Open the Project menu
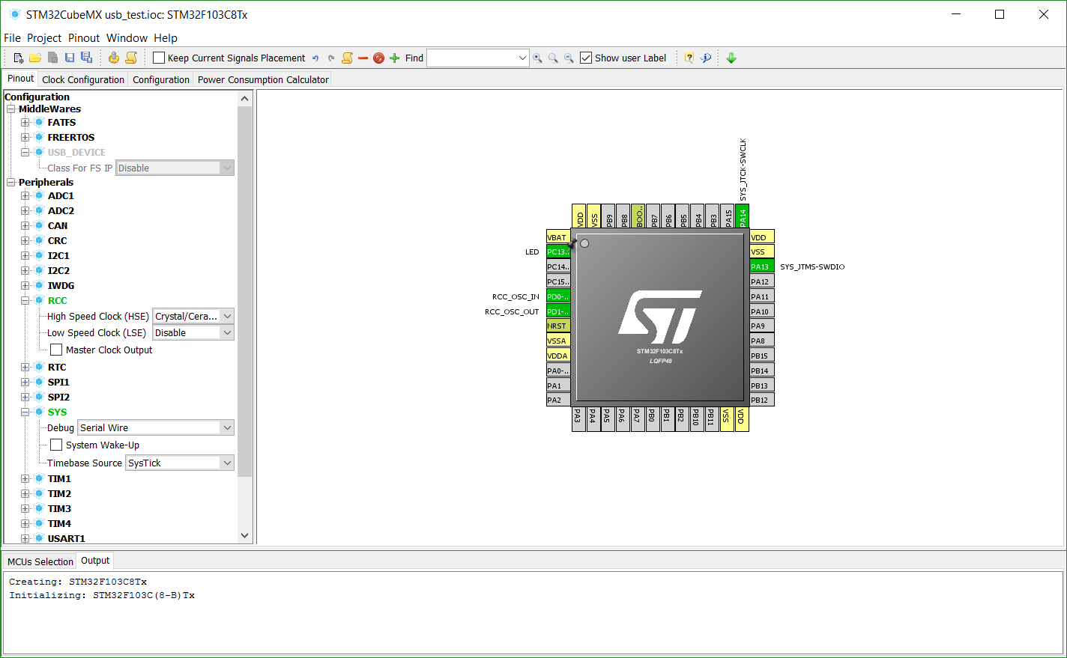Image resolution: width=1067 pixels, height=658 pixels. pyautogui.click(x=44, y=38)
